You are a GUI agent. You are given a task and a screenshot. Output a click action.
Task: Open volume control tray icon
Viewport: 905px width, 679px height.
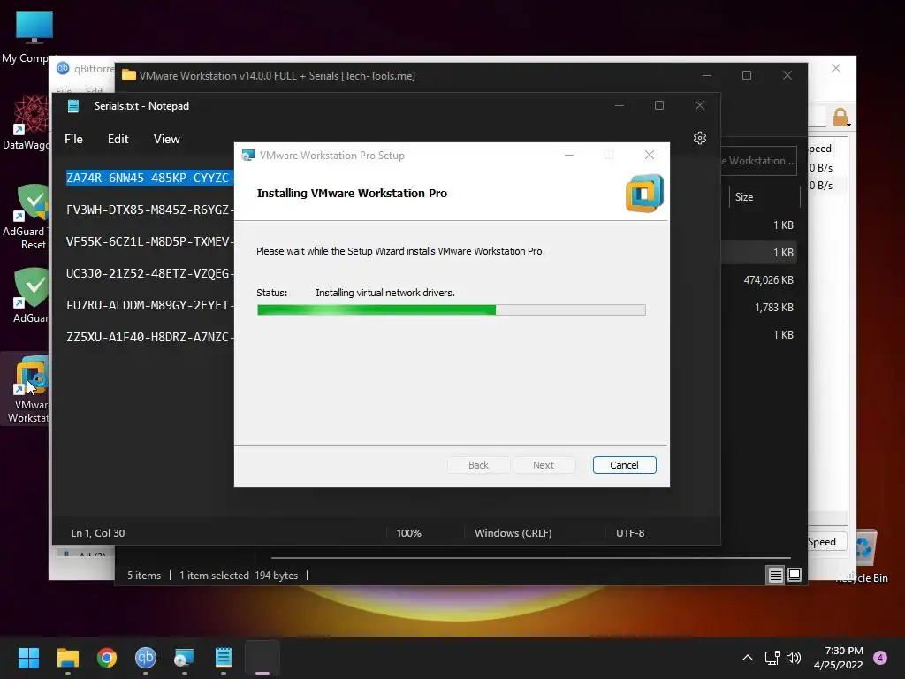(x=794, y=658)
